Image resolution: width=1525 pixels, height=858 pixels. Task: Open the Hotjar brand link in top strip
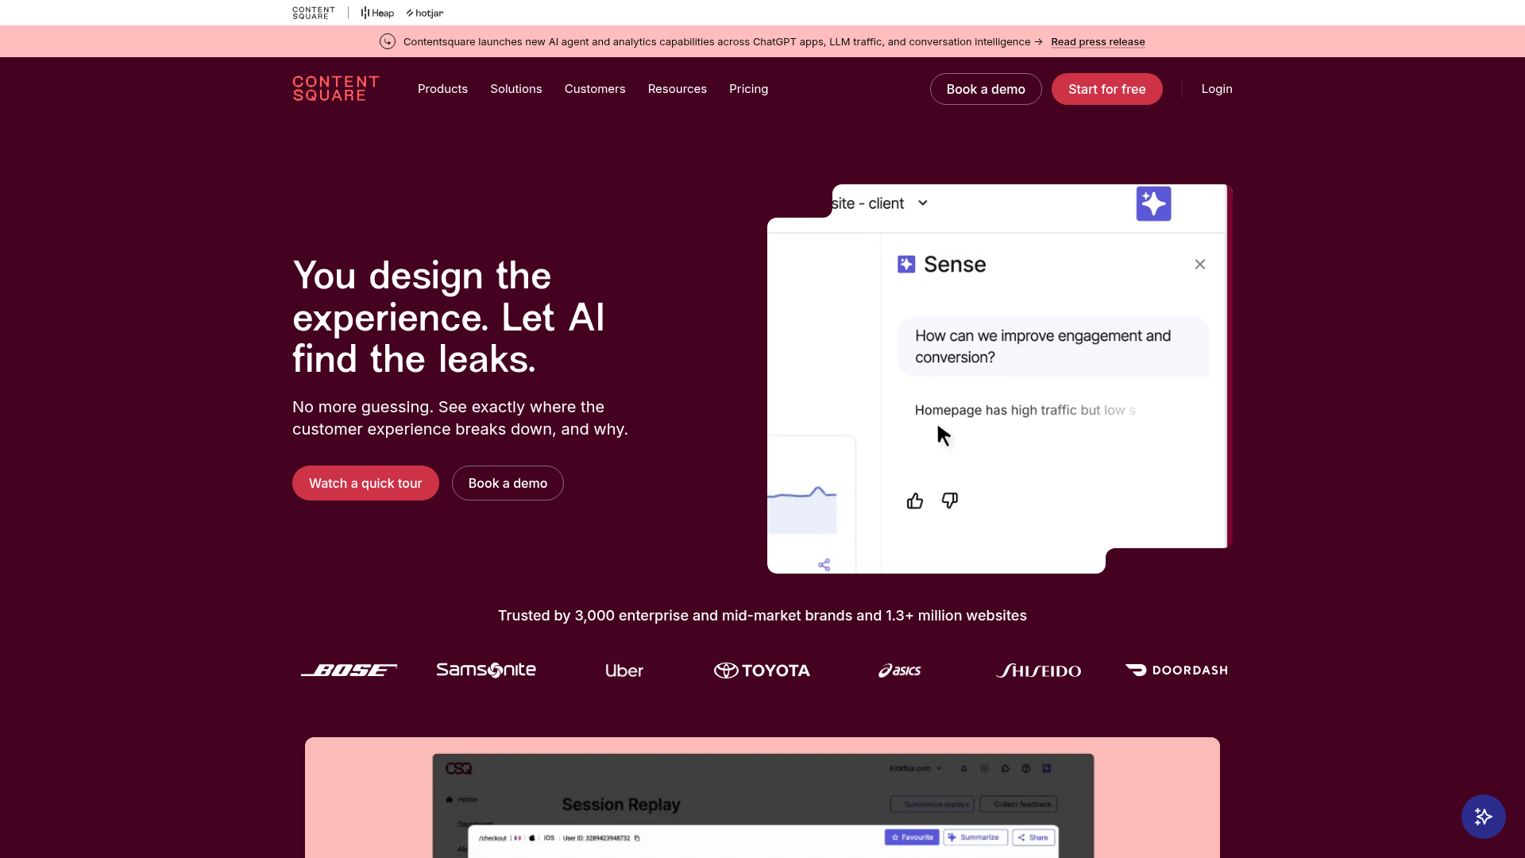click(x=425, y=13)
